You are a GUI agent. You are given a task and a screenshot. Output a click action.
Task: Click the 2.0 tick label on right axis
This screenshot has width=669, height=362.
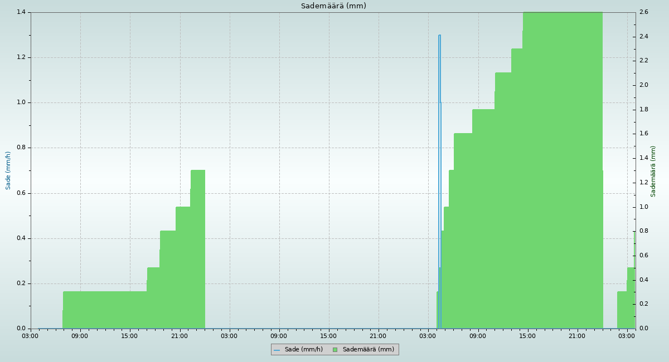coord(643,85)
